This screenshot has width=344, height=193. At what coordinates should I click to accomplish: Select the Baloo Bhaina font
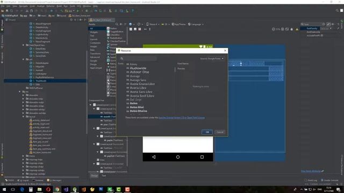point(138,111)
